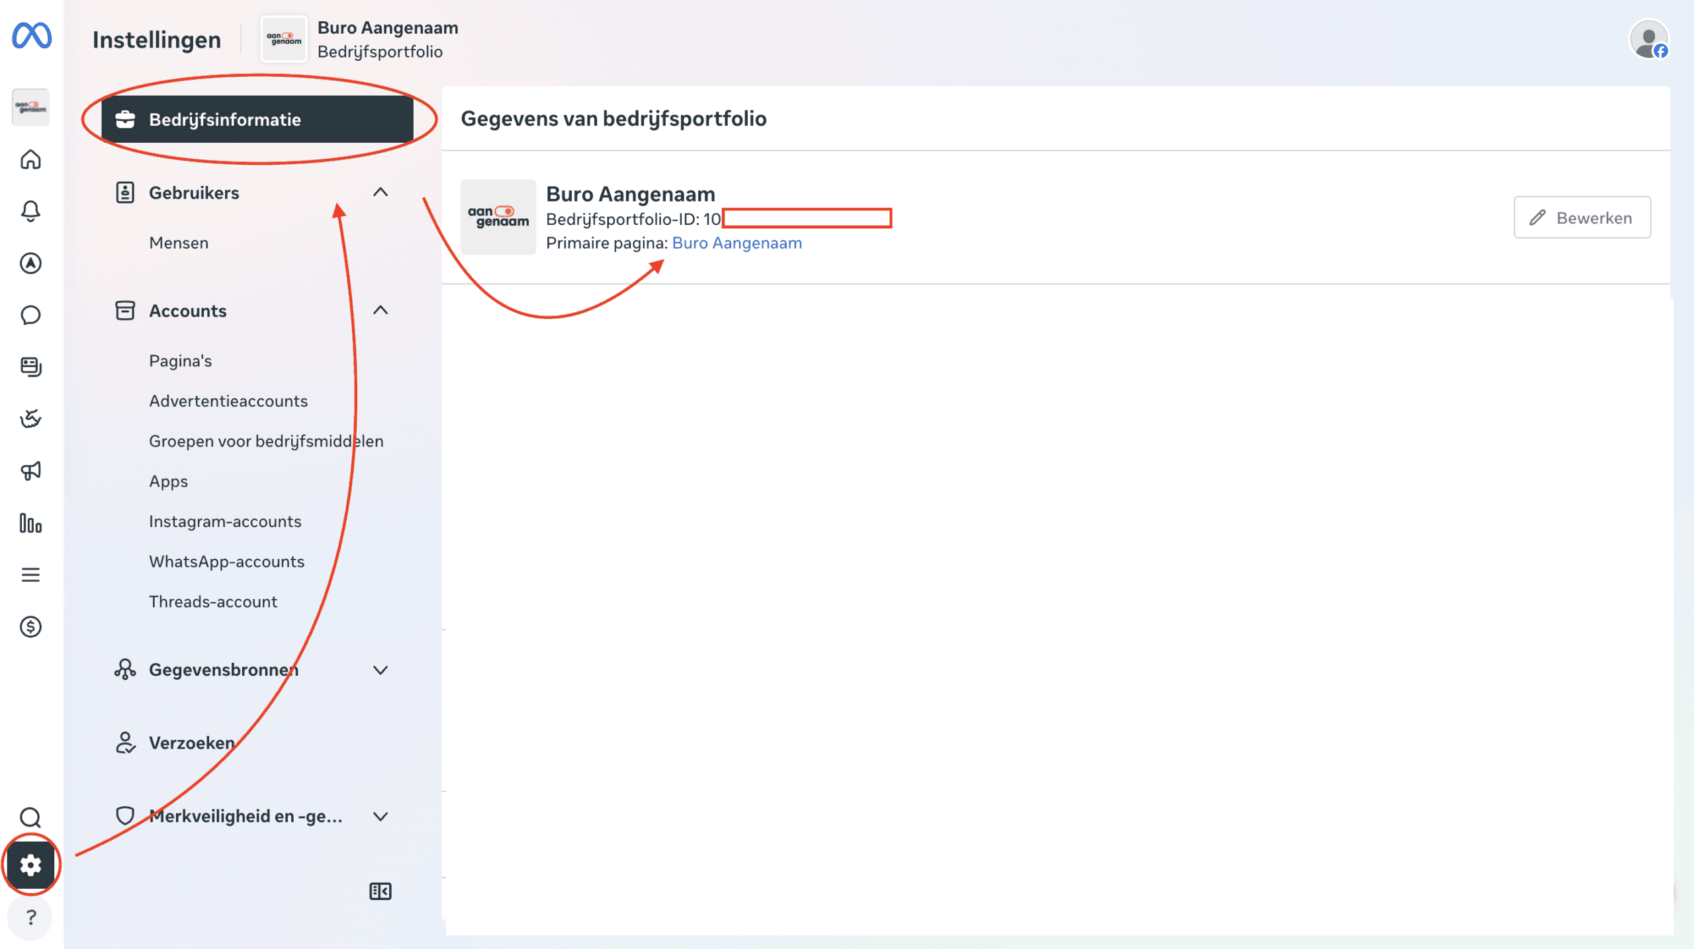
Task: Open Groepen voor bedrijfsmiddelen
Action: pos(266,441)
